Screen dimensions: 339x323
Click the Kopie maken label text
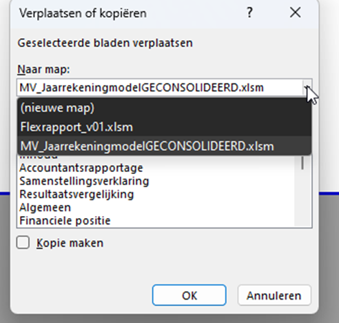pos(70,243)
